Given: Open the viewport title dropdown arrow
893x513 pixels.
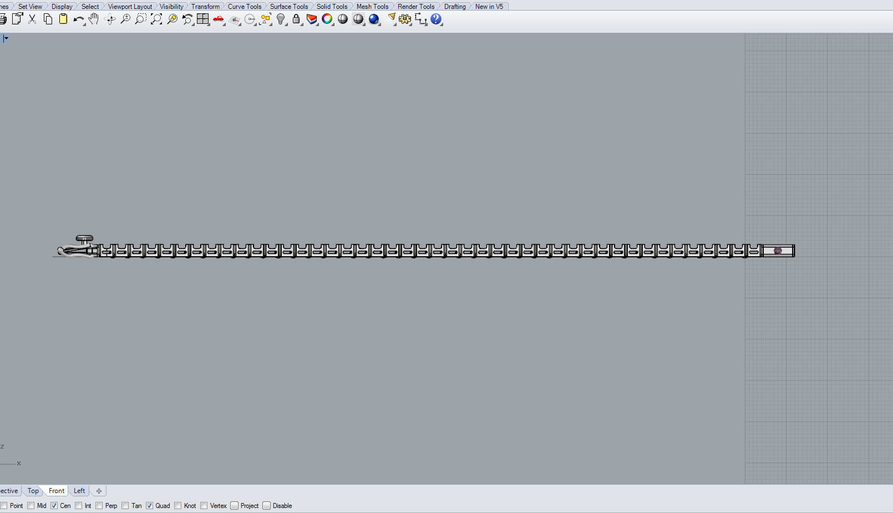Looking at the screenshot, I should (x=6, y=38).
